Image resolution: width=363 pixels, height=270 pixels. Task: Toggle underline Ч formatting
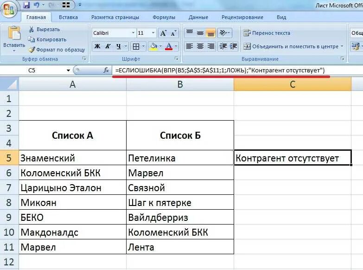click(x=119, y=46)
